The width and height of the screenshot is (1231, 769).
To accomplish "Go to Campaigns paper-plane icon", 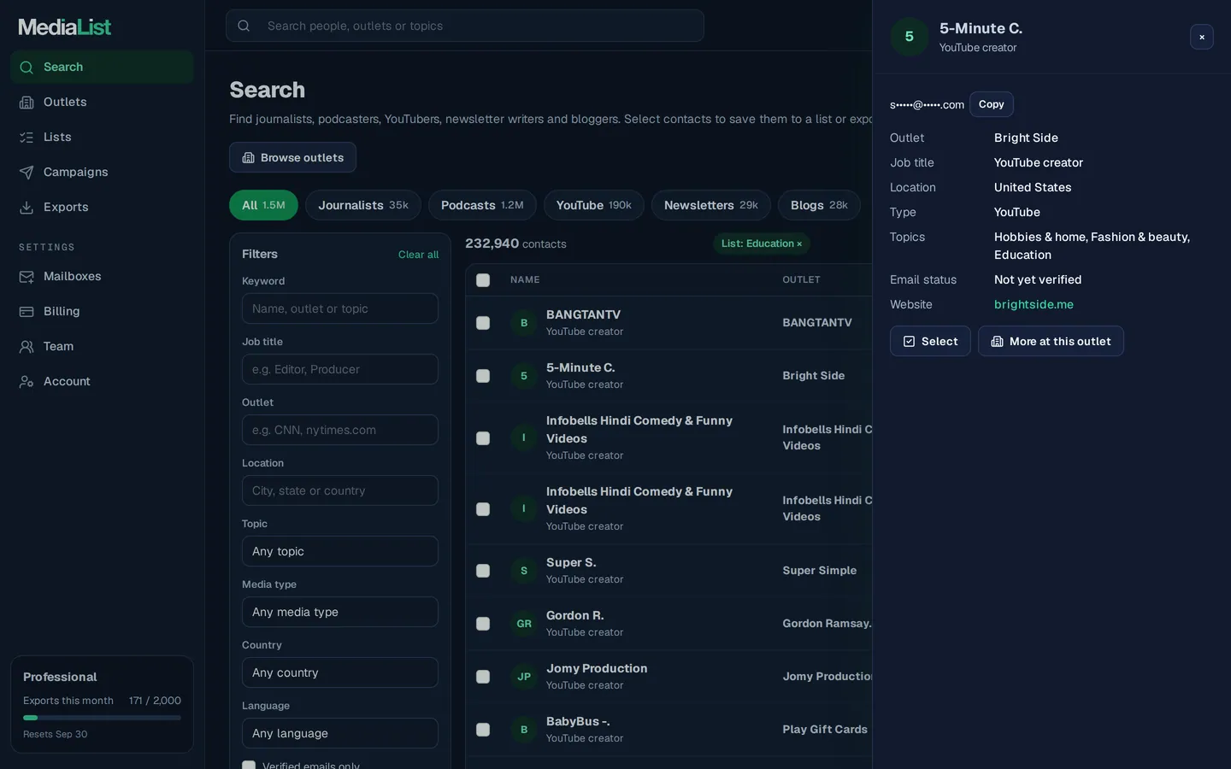I will (x=27, y=172).
